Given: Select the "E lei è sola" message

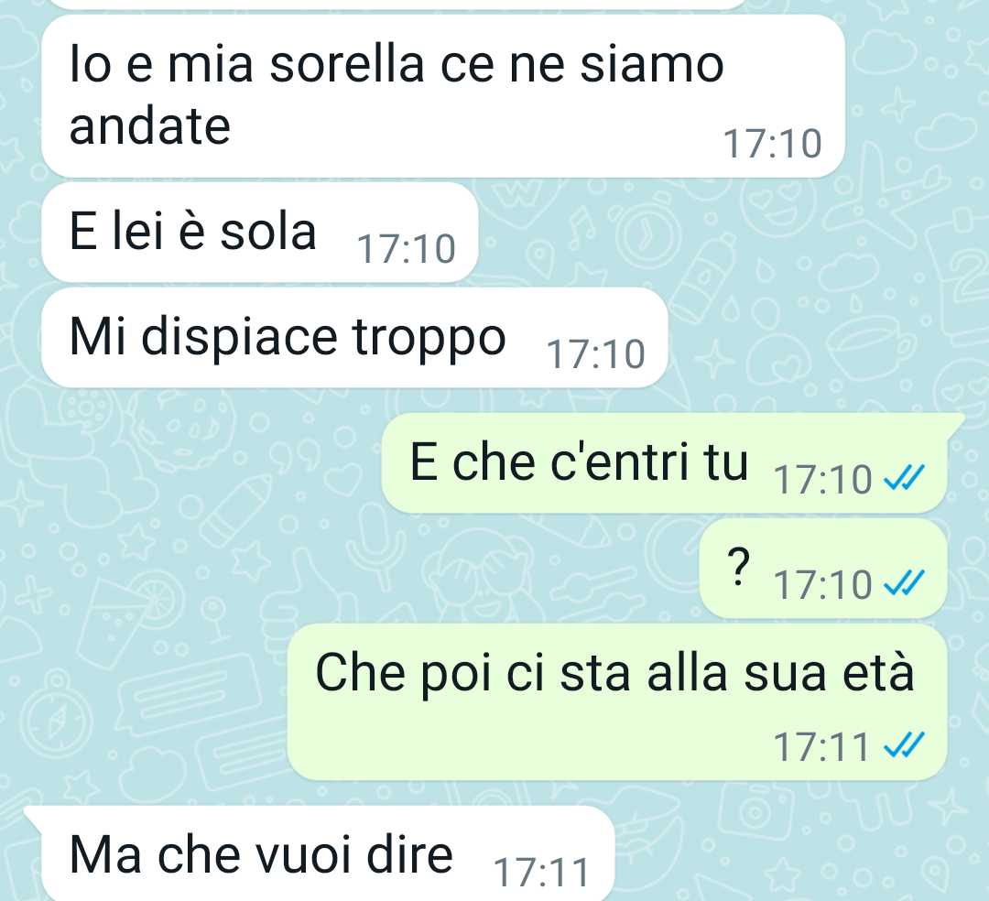Looking at the screenshot, I should (x=260, y=233).
